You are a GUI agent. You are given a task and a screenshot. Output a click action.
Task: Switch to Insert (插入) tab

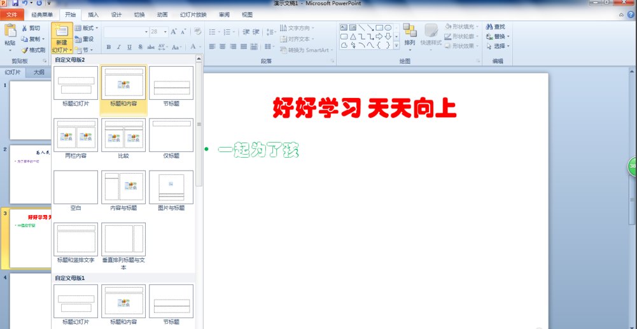coord(94,15)
